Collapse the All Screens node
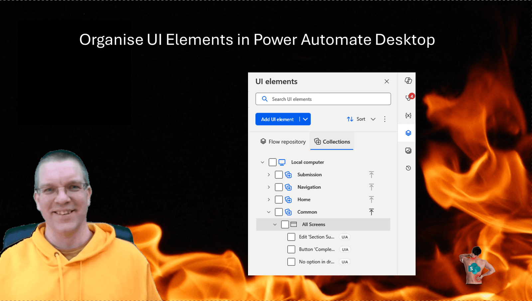Image resolution: width=532 pixels, height=301 pixels. click(x=275, y=225)
